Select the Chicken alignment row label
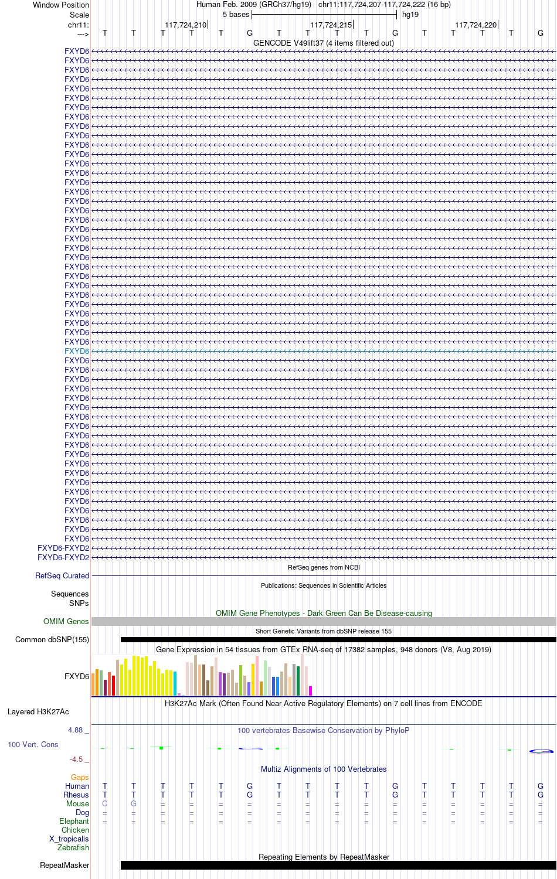 click(76, 830)
